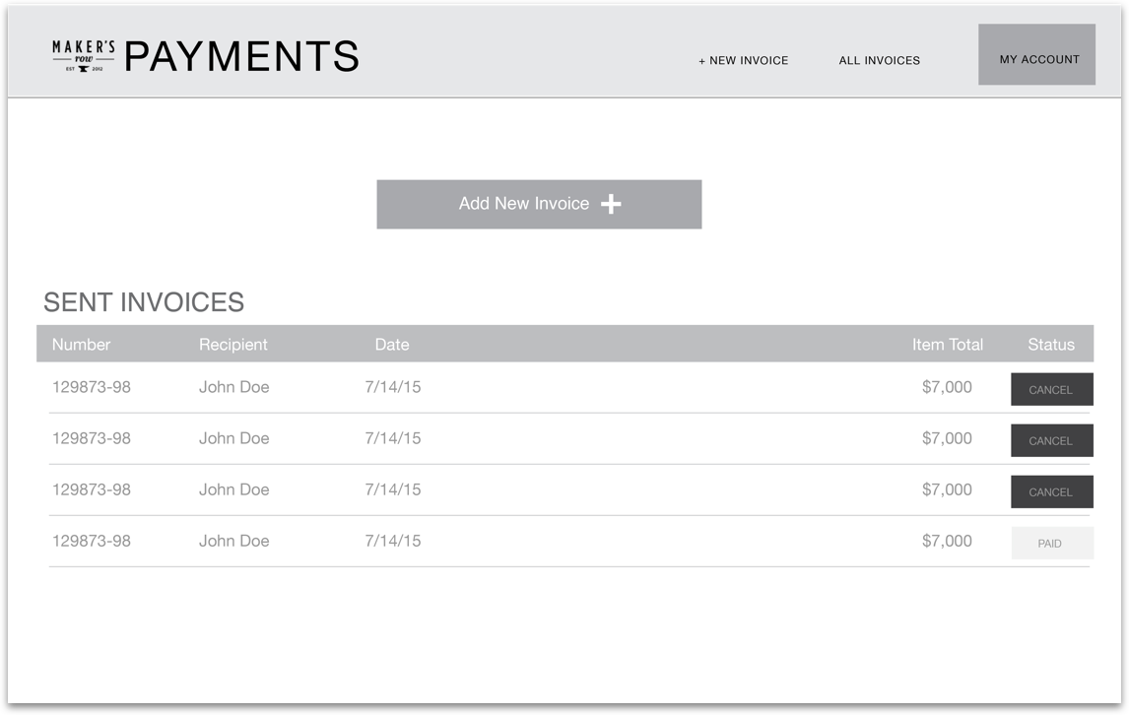Cancel the first sent invoice
The width and height of the screenshot is (1129, 715).
click(x=1051, y=389)
